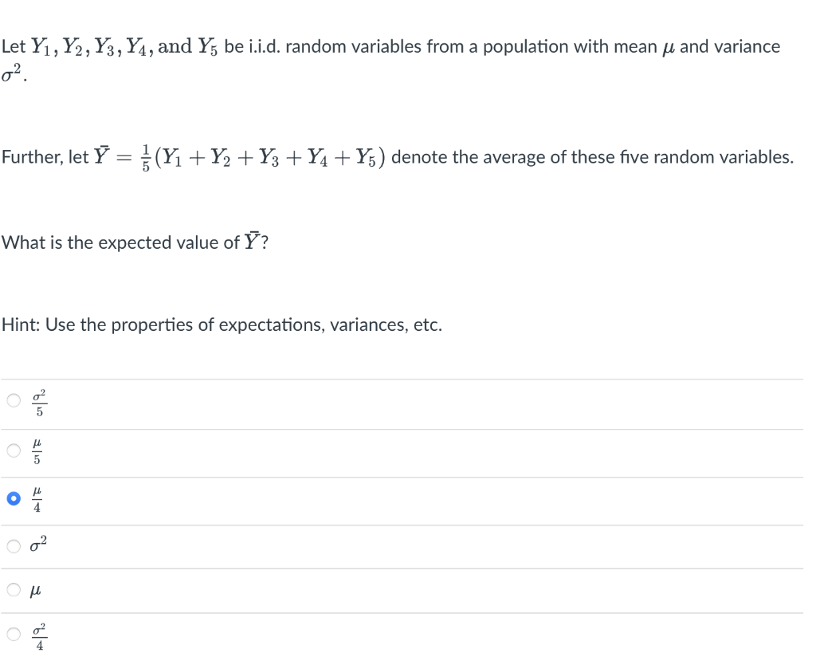This screenshot has width=816, height=657.
Task: Select the μ/5 answer option
Action: click(13, 450)
